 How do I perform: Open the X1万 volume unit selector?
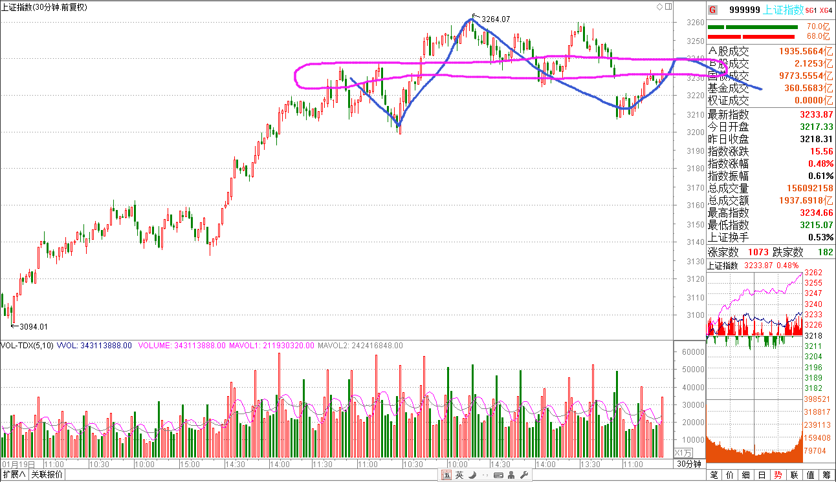tap(683, 452)
